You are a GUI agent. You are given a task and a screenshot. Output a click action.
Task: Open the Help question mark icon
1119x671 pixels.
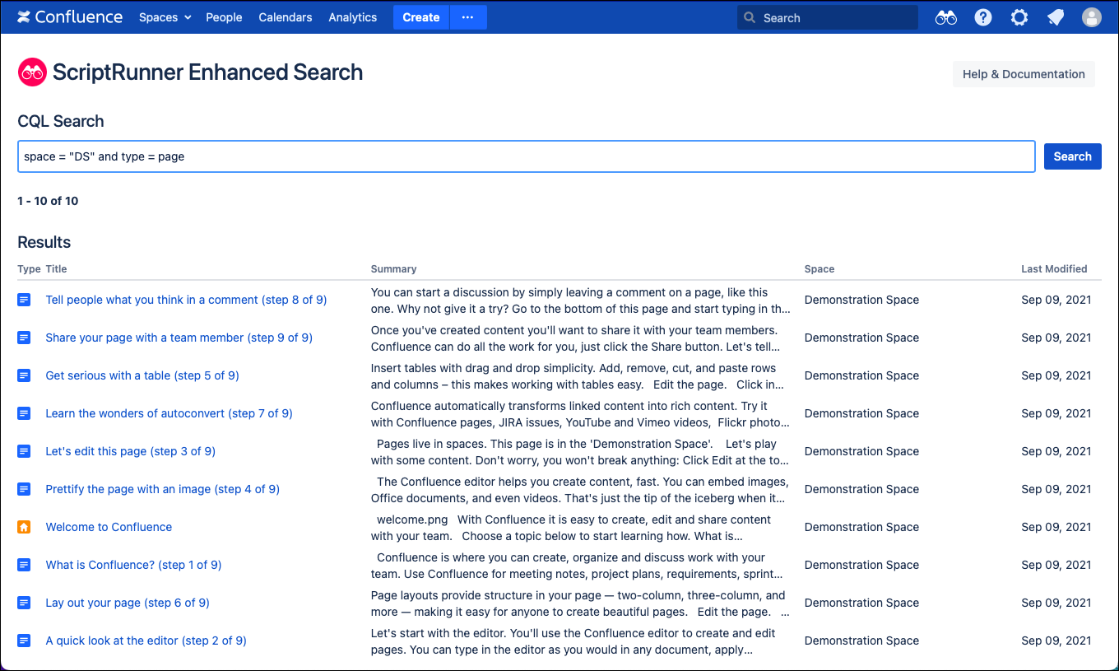pyautogui.click(x=983, y=17)
